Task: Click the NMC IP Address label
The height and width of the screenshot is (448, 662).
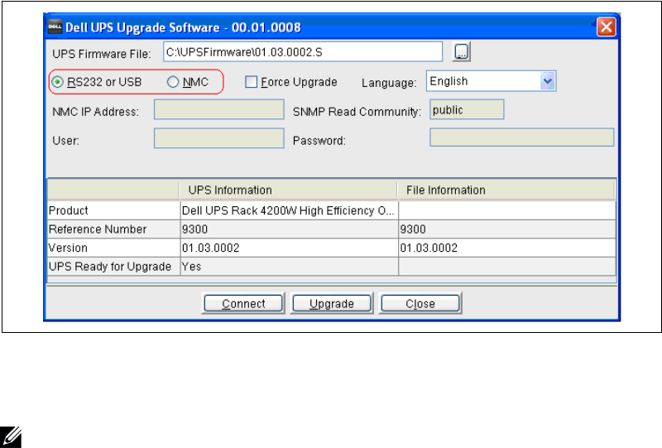Action: point(95,112)
